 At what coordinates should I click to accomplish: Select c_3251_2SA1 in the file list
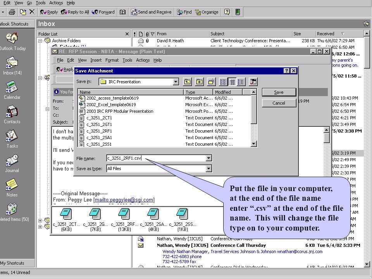point(99,138)
